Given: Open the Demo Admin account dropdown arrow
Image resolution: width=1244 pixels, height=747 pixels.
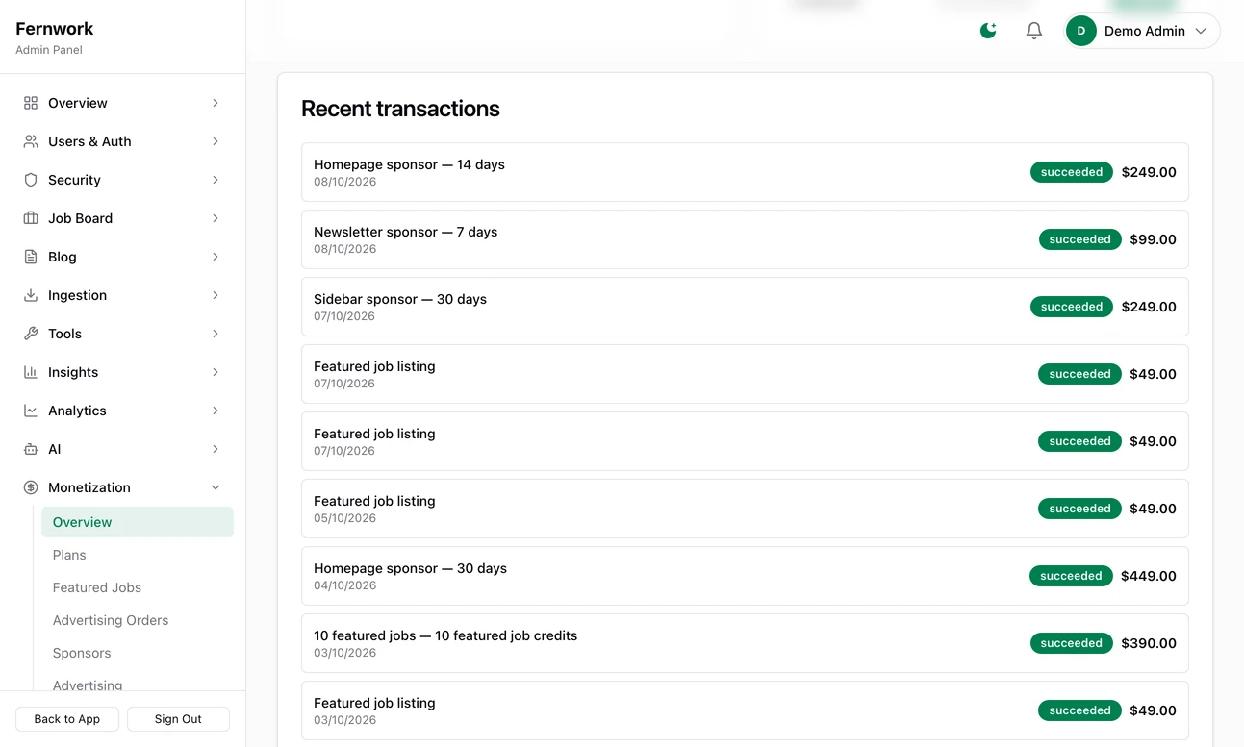Looking at the screenshot, I should (x=1201, y=31).
